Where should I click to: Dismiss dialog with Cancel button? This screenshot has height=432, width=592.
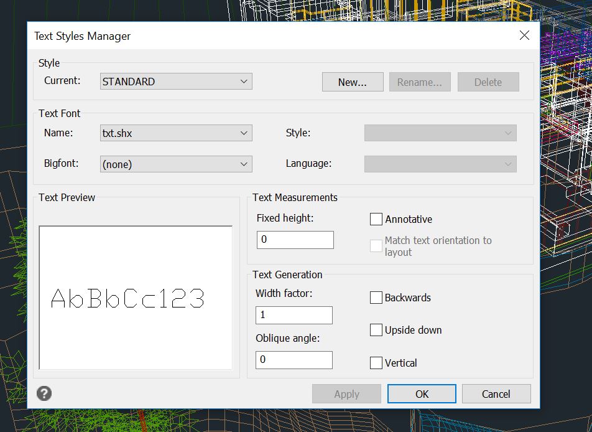click(x=496, y=394)
